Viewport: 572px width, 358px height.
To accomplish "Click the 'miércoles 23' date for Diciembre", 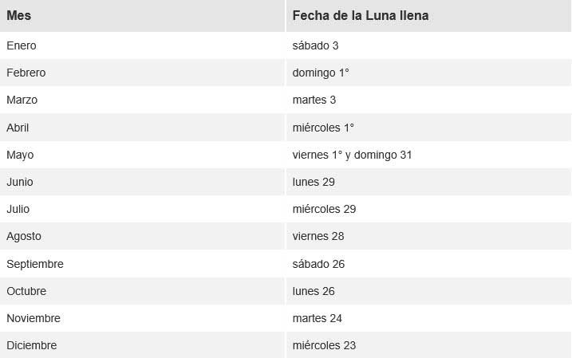I will pos(324,345).
